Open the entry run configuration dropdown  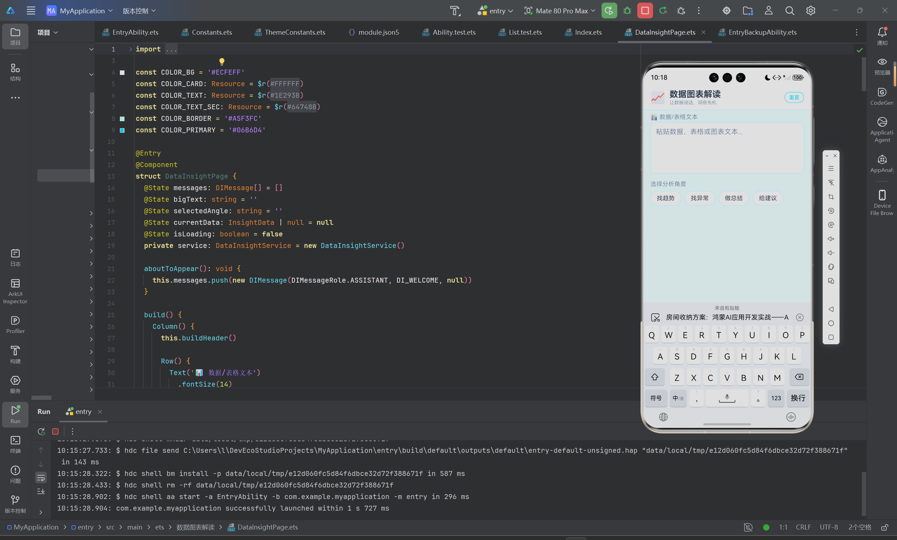[495, 11]
